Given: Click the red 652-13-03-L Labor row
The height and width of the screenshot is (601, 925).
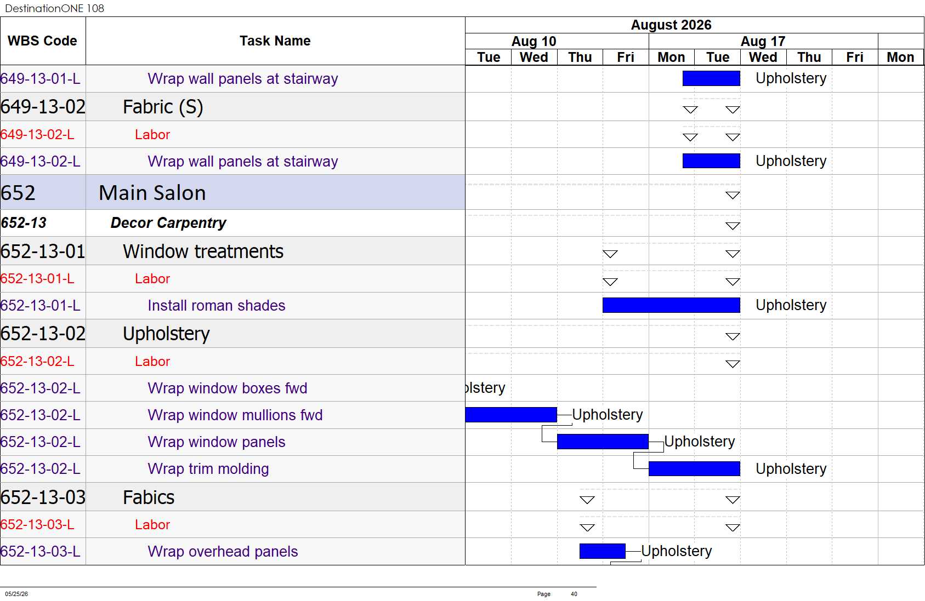Looking at the screenshot, I should pos(232,524).
